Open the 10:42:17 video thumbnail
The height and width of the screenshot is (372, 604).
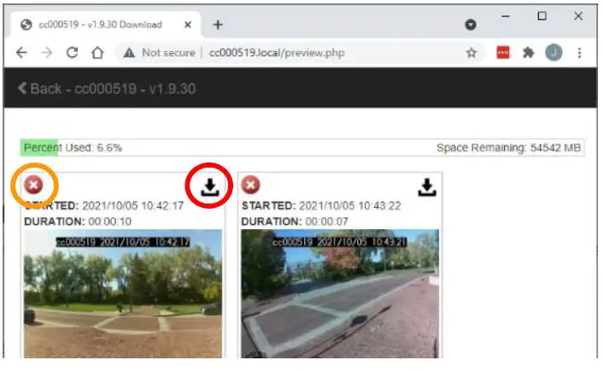point(123,293)
